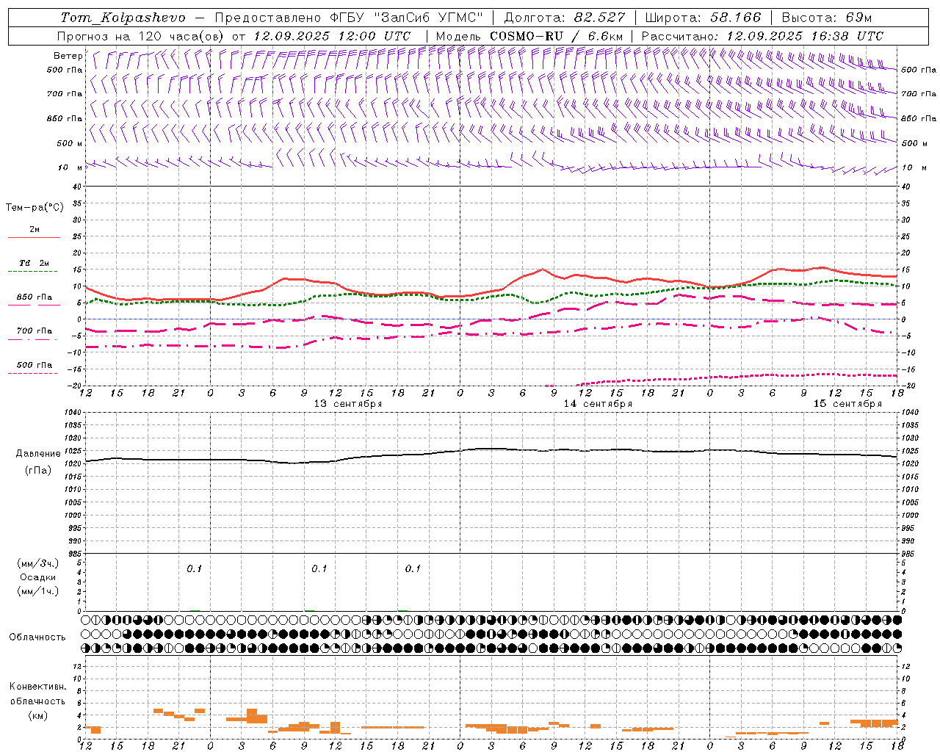
Task: Click the 500 м wind level label on left
Action: point(70,143)
